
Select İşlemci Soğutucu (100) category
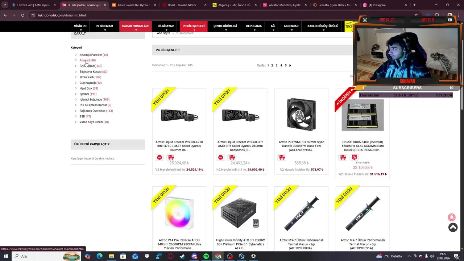click(95, 100)
